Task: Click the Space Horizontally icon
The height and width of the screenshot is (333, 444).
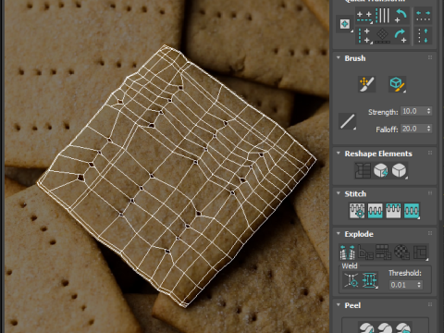Action: pos(423,16)
